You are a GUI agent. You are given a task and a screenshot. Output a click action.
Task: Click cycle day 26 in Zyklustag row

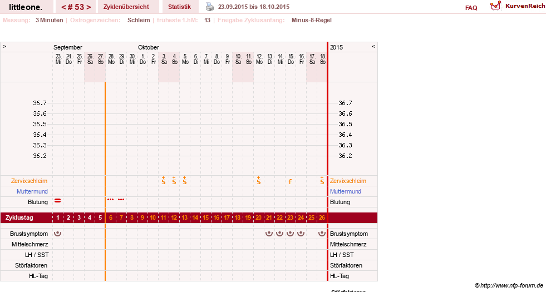(322, 217)
